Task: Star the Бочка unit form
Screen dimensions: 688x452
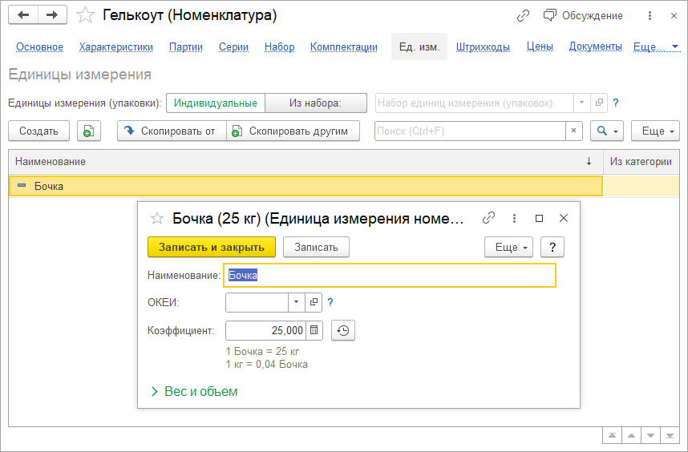Action: point(157,218)
